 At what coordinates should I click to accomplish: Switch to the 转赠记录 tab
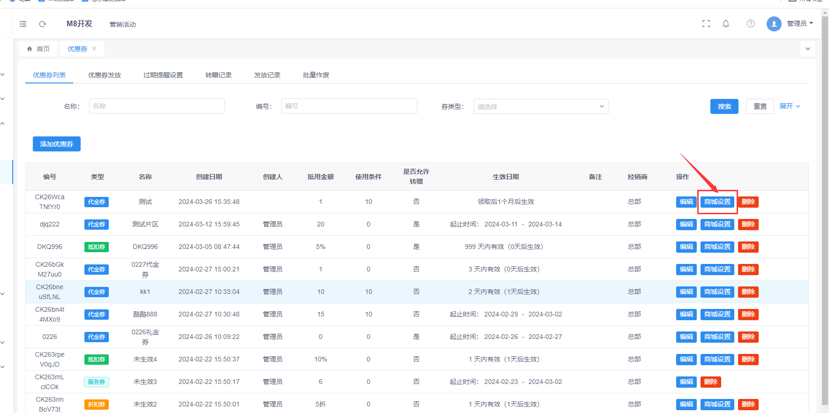[219, 75]
